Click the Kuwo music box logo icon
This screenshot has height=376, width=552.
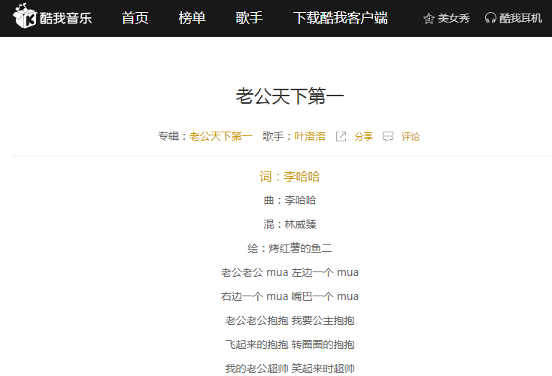tap(25, 16)
